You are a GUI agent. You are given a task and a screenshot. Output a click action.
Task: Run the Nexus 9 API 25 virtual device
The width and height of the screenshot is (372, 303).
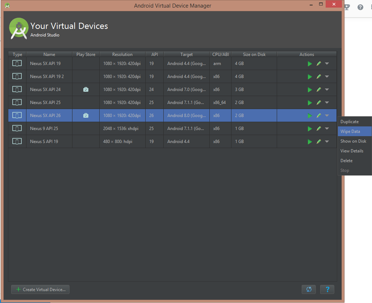pyautogui.click(x=310, y=129)
